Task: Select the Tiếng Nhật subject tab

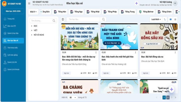Action: pyautogui.click(x=93, y=12)
